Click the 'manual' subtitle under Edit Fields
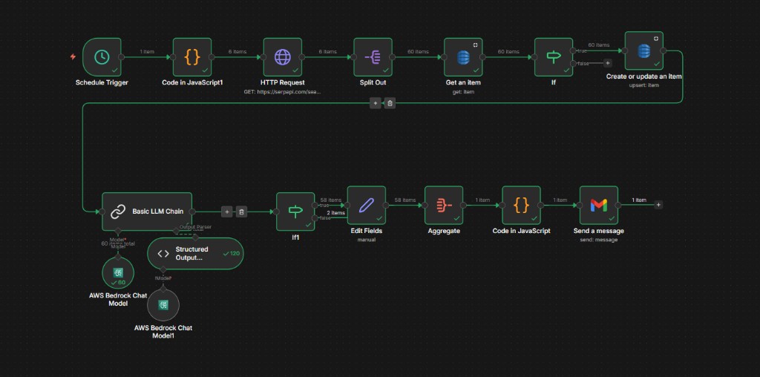Image resolution: width=760 pixels, height=377 pixels. (x=367, y=240)
